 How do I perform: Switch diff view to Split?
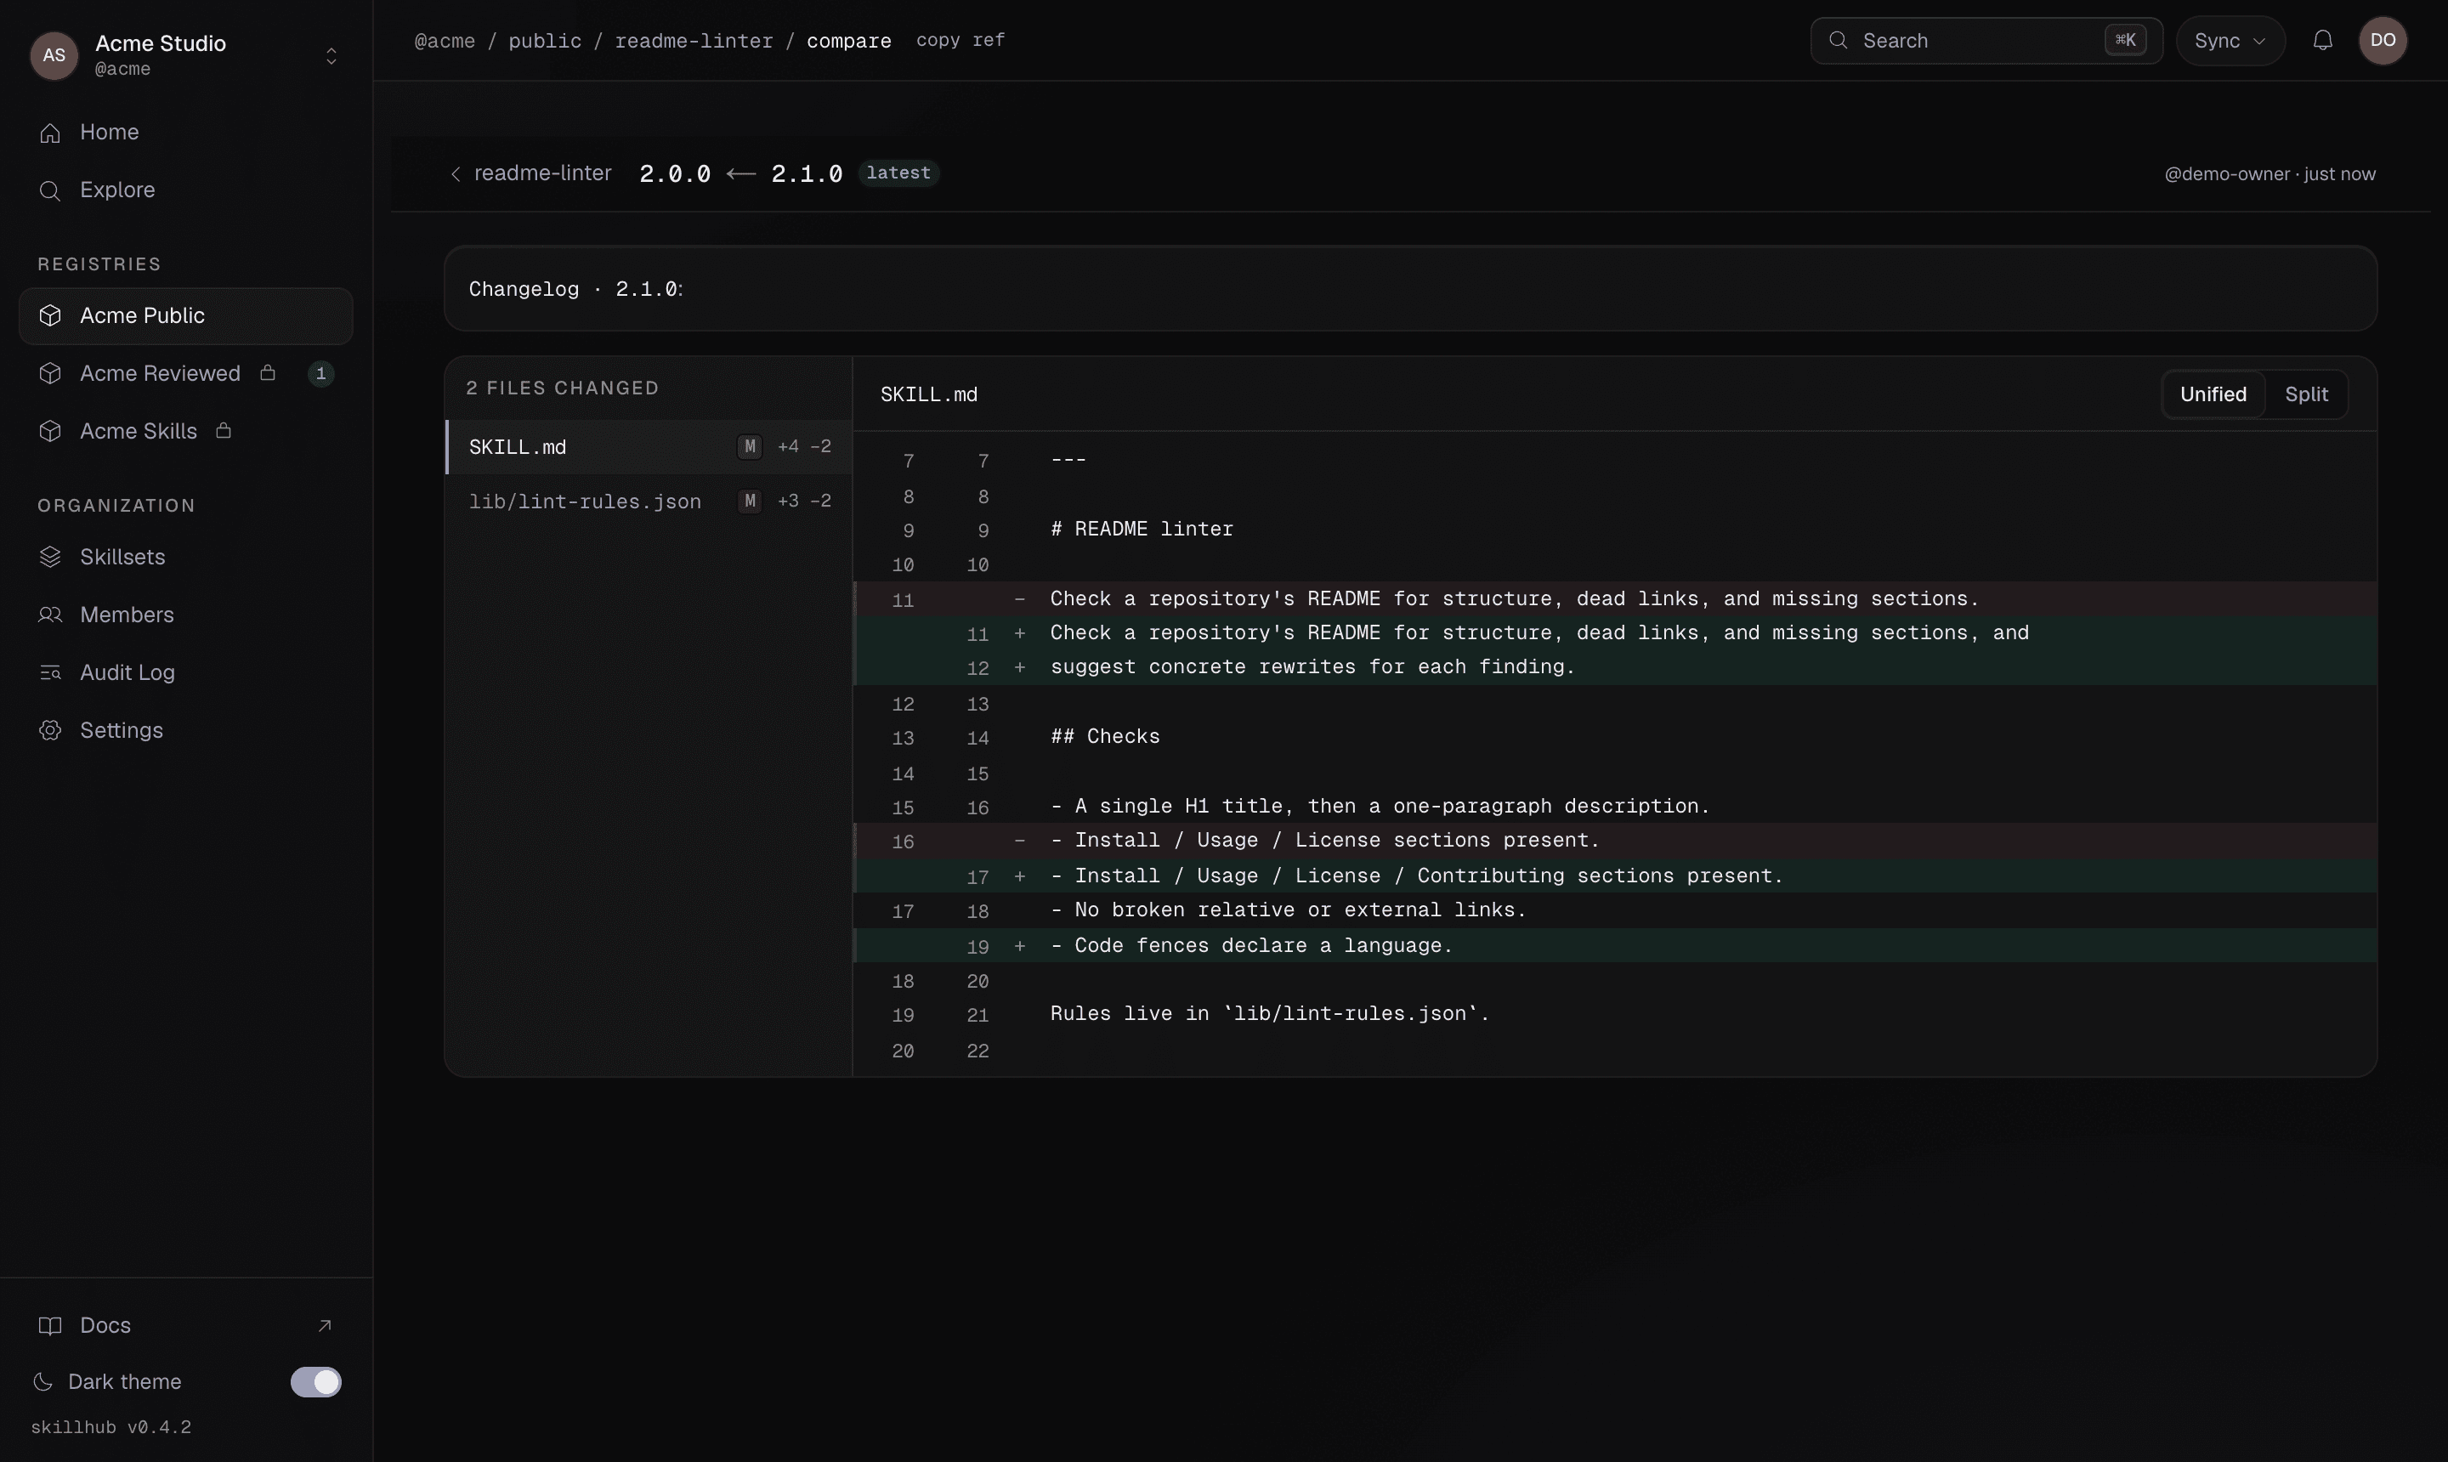tap(2305, 394)
